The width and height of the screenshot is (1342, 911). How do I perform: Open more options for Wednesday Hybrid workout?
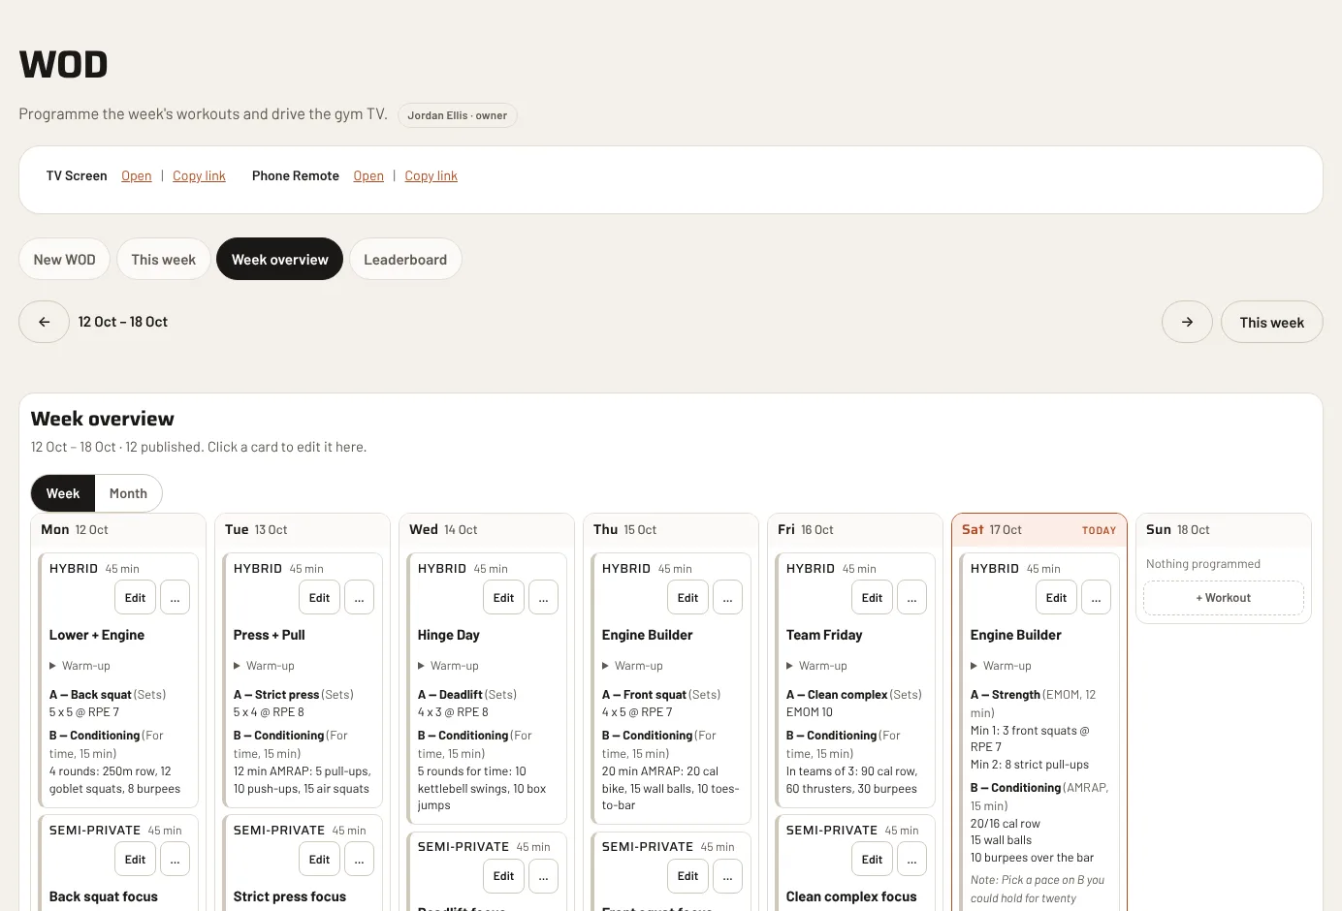click(543, 598)
